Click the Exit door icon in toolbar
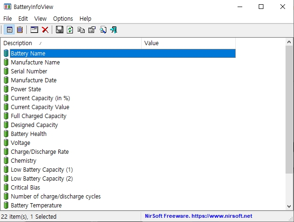Viewport: 294px width, 222px height. coord(113,30)
